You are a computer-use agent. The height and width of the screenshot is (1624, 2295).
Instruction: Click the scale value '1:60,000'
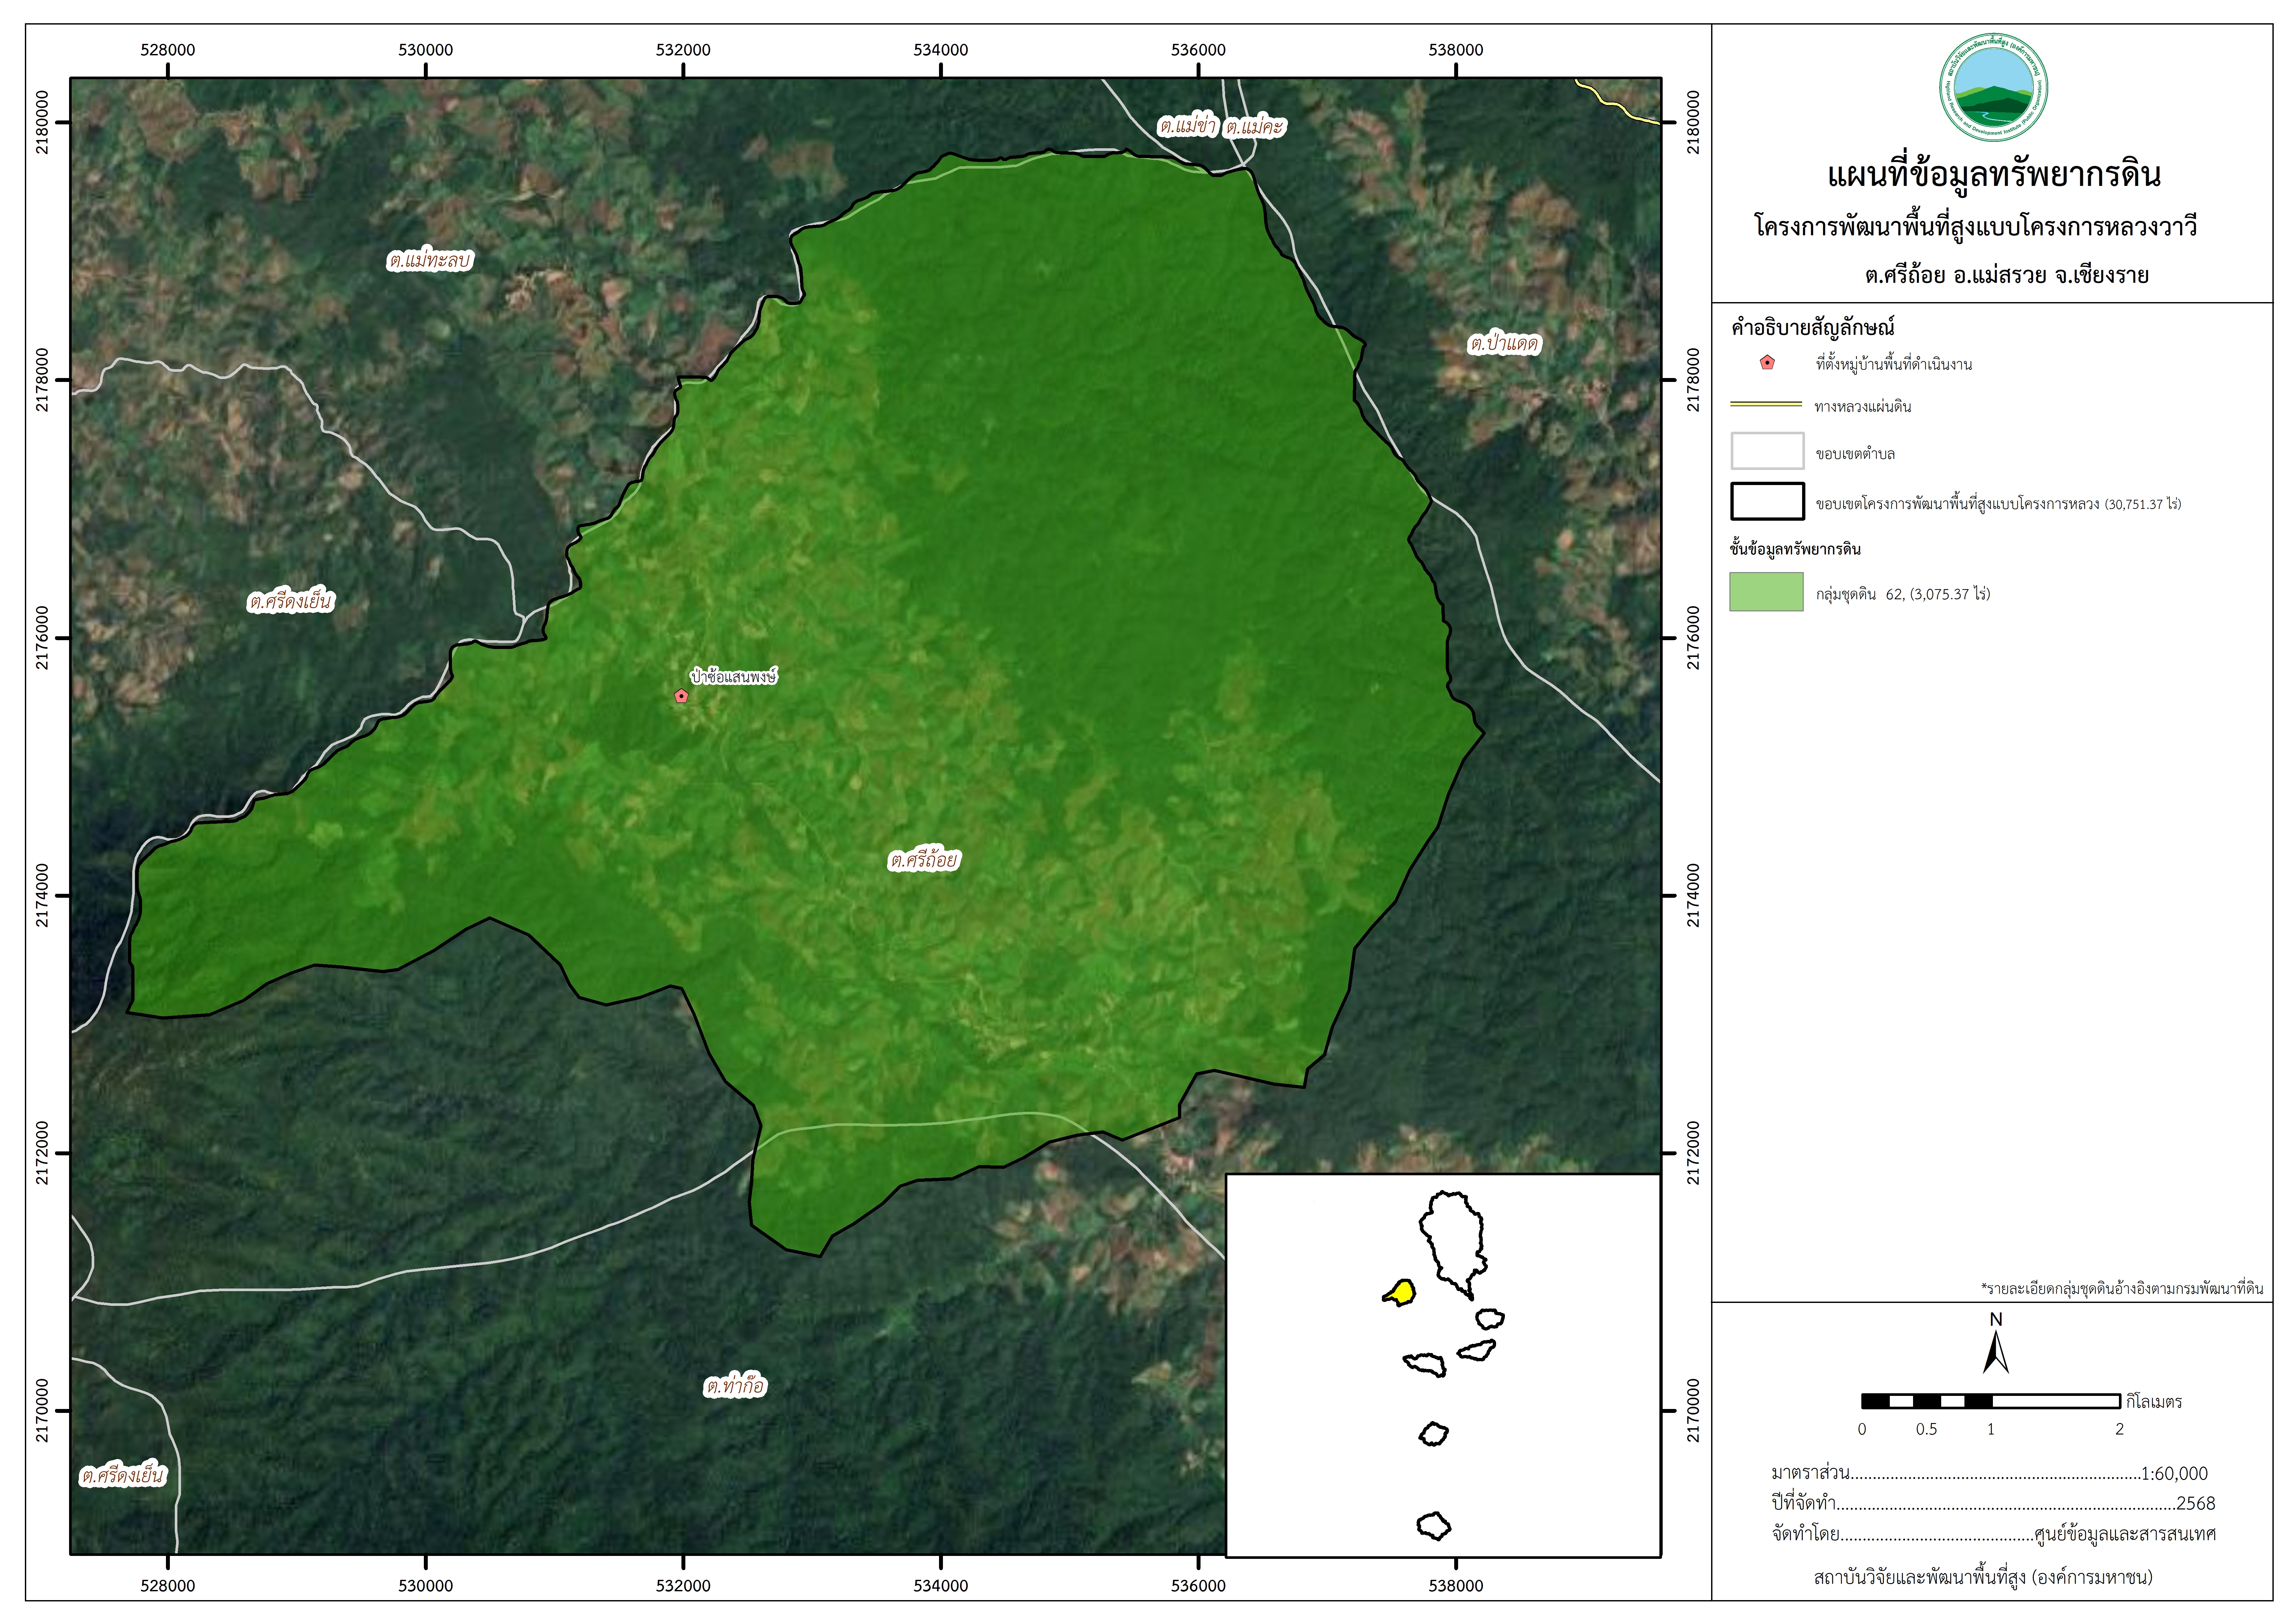(2174, 1473)
